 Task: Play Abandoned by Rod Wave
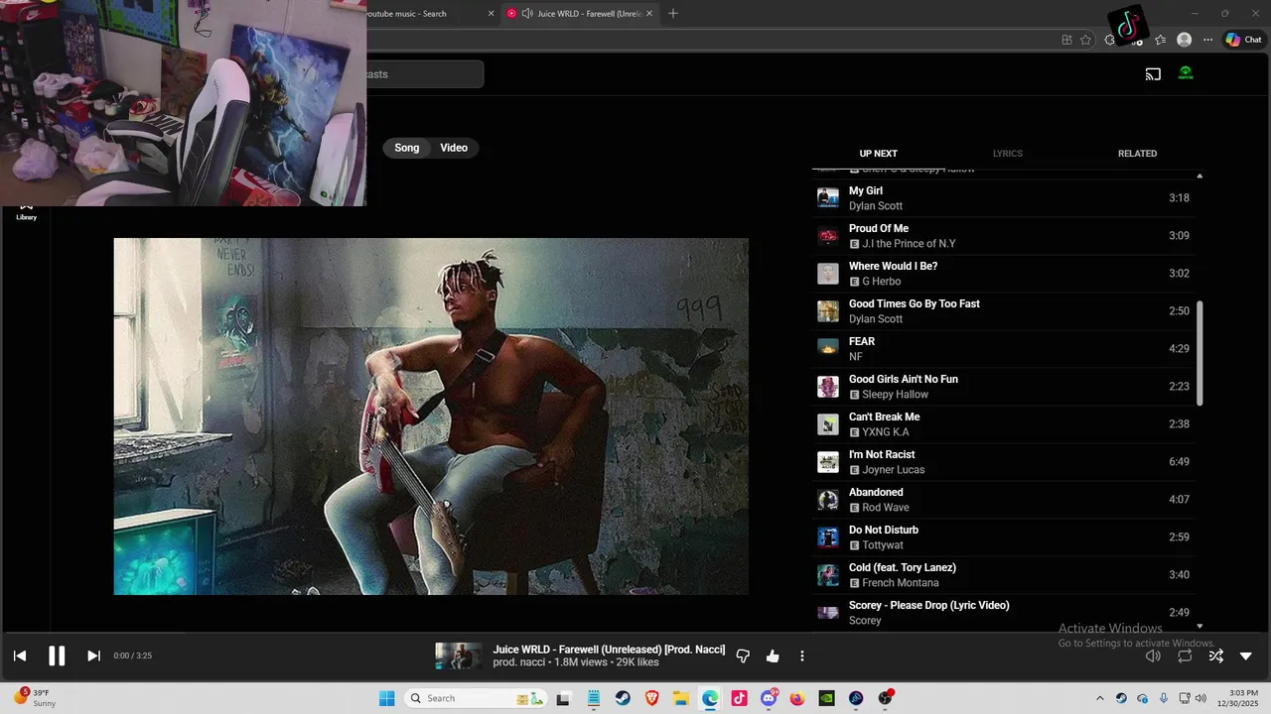point(1004,500)
